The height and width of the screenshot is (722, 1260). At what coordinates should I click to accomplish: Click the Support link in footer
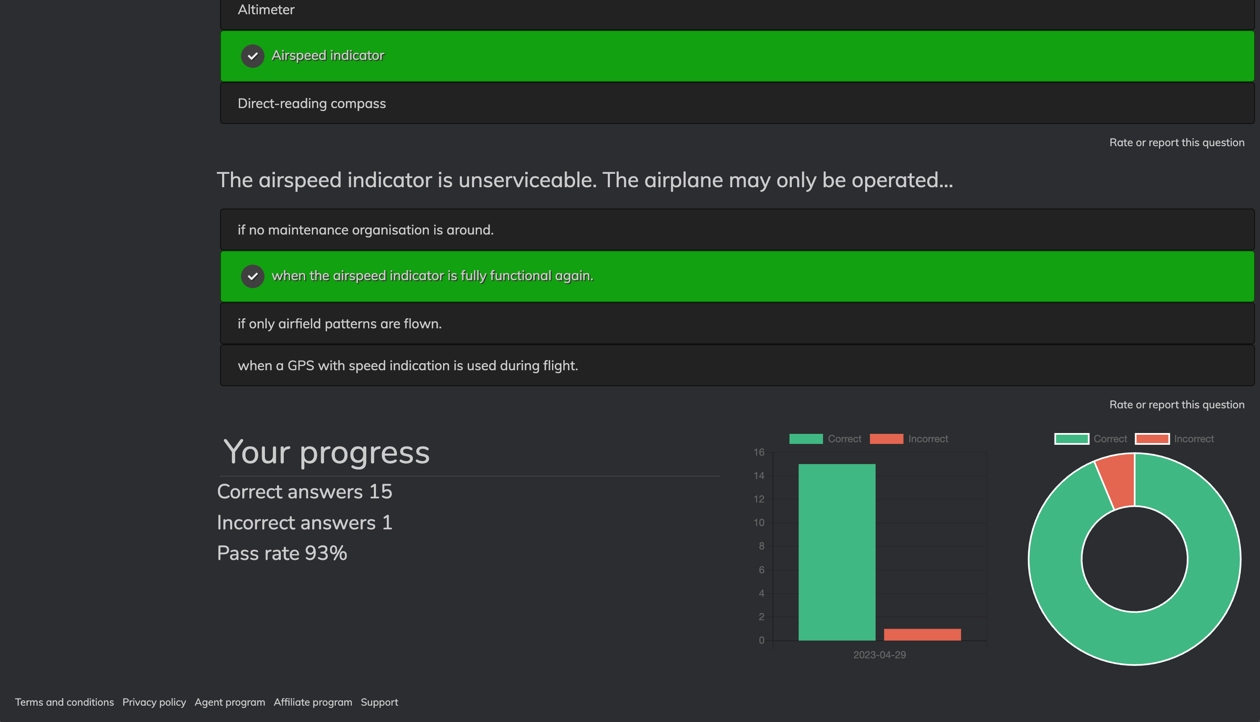click(379, 702)
